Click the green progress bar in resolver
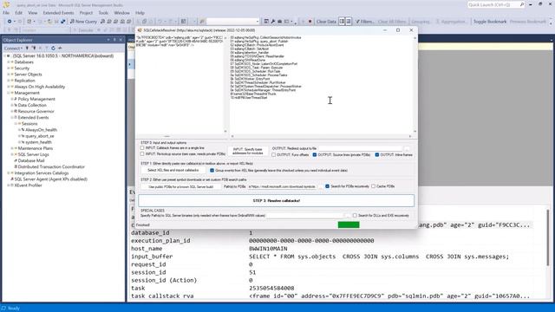Screen dimensions: 555x312 pos(349,225)
